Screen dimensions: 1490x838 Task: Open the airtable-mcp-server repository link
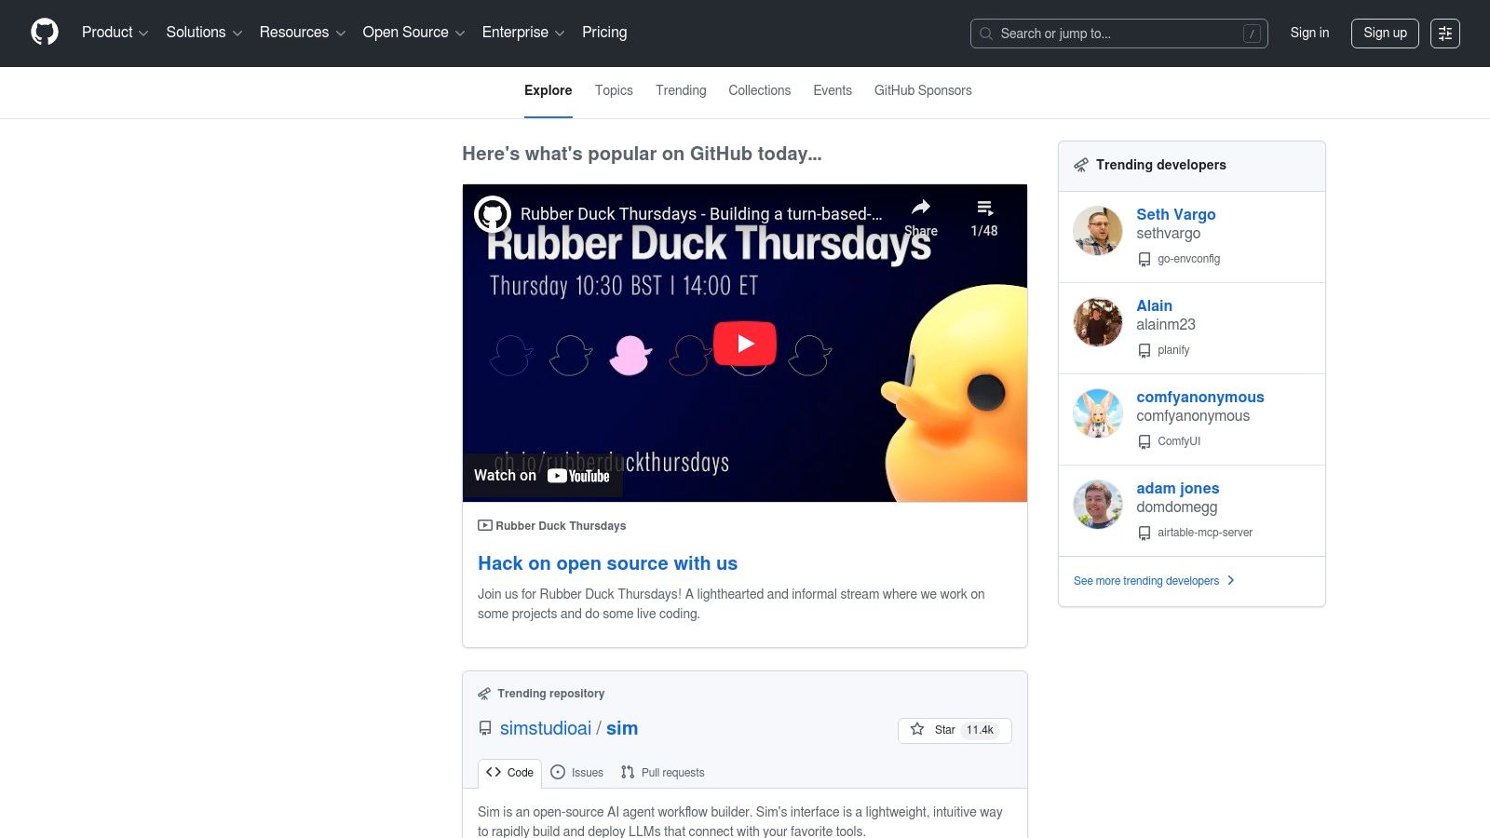[1205, 533]
